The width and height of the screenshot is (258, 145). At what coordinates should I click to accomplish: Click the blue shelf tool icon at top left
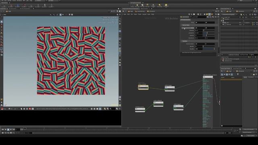pos(18,5)
